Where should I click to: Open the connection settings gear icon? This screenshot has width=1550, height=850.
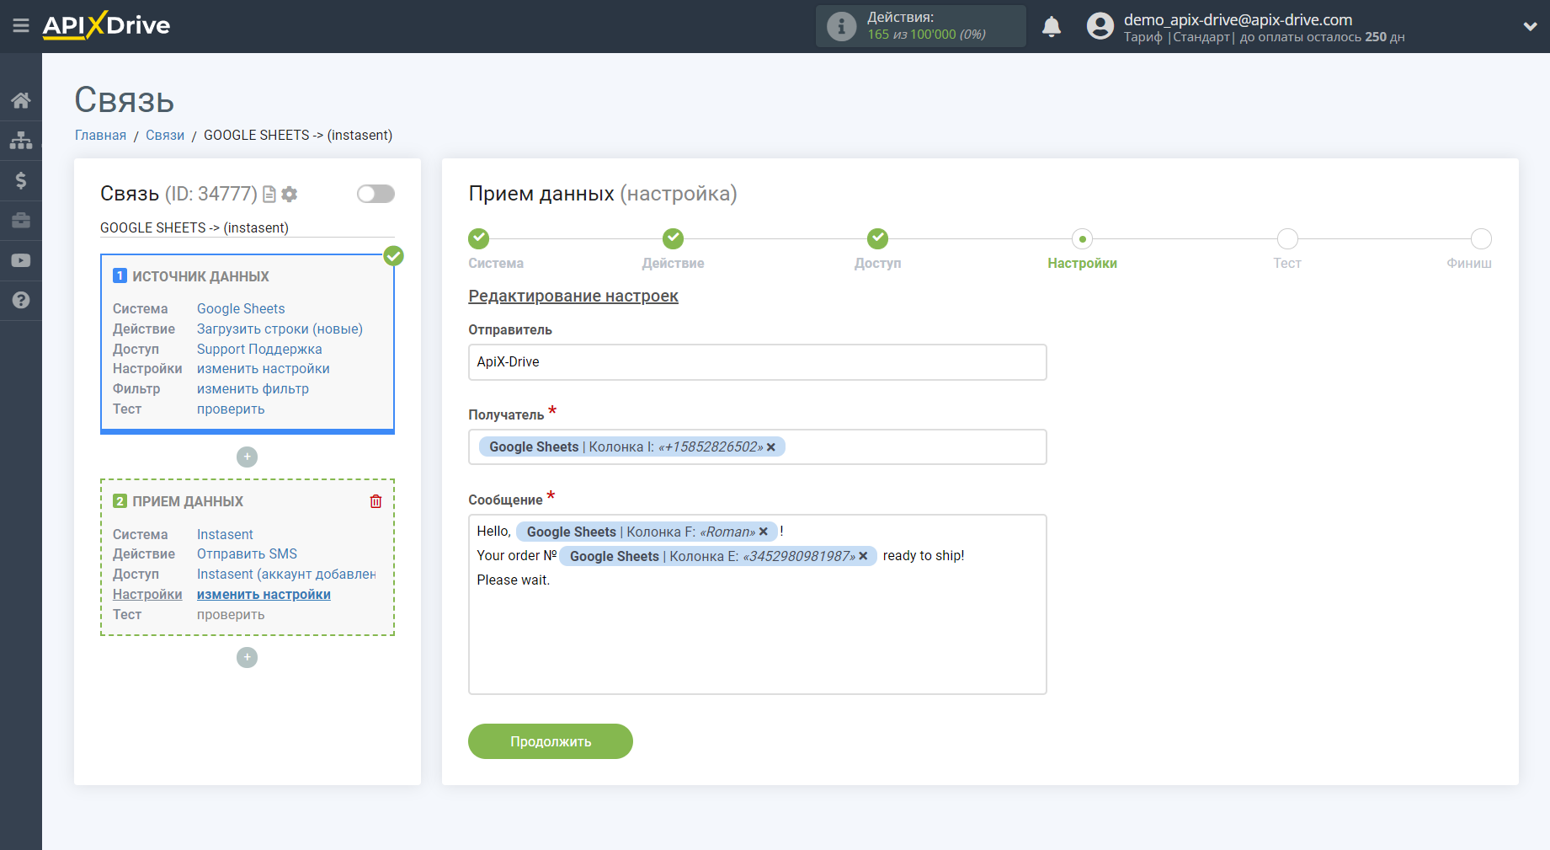[290, 195]
